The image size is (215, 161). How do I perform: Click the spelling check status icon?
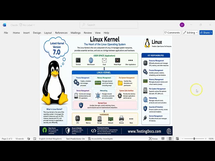(x=29, y=139)
